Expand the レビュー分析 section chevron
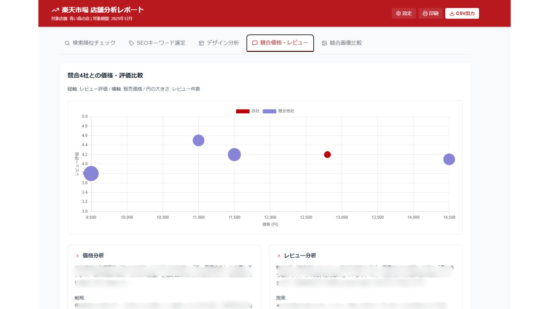This screenshot has width=549, height=309. pos(279,256)
